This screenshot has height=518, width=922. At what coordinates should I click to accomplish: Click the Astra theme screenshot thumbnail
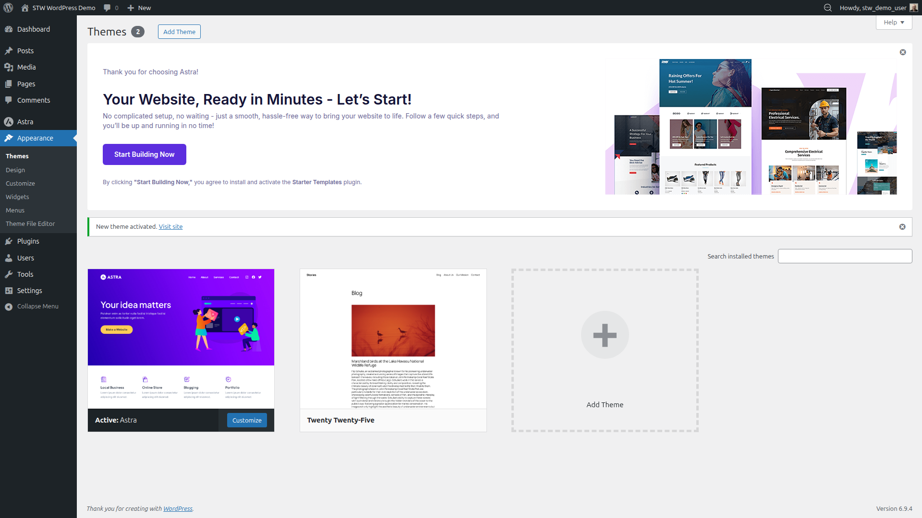(x=181, y=339)
